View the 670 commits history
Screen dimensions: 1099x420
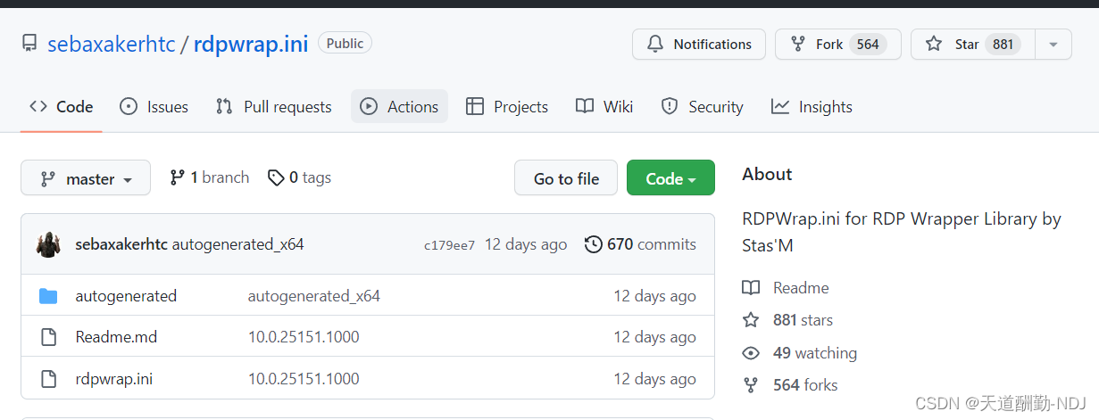(x=640, y=244)
